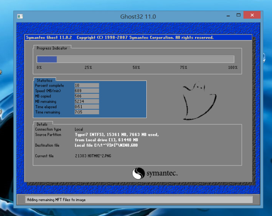Viewport: 272px width, 216px height.
Task: Click the Percent complete label
Action: point(50,85)
